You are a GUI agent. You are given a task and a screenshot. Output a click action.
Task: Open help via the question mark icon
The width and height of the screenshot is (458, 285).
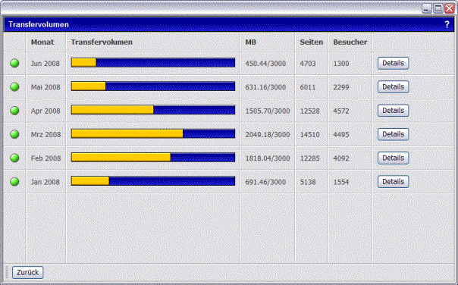click(447, 24)
